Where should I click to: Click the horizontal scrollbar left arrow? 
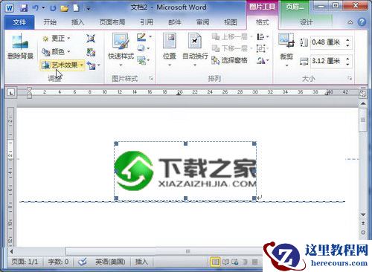pos(11,251)
